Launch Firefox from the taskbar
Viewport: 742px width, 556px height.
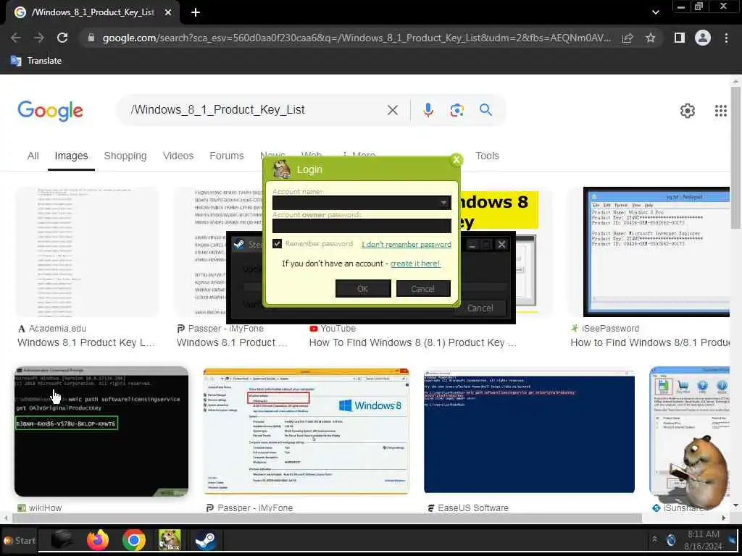point(98,540)
